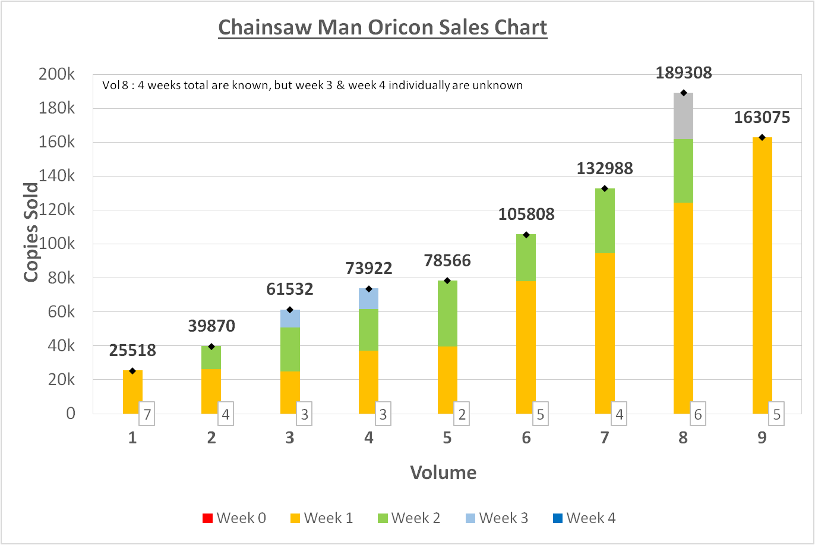
Task: Select the 200k label on vertical axis
Action: [57, 74]
